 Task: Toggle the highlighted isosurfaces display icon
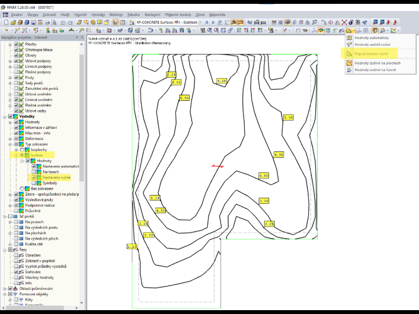pyautogui.click(x=321, y=30)
